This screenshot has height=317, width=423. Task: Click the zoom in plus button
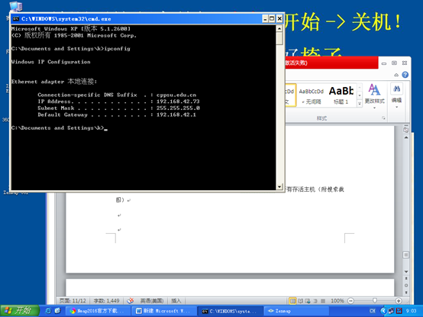pos(399,300)
